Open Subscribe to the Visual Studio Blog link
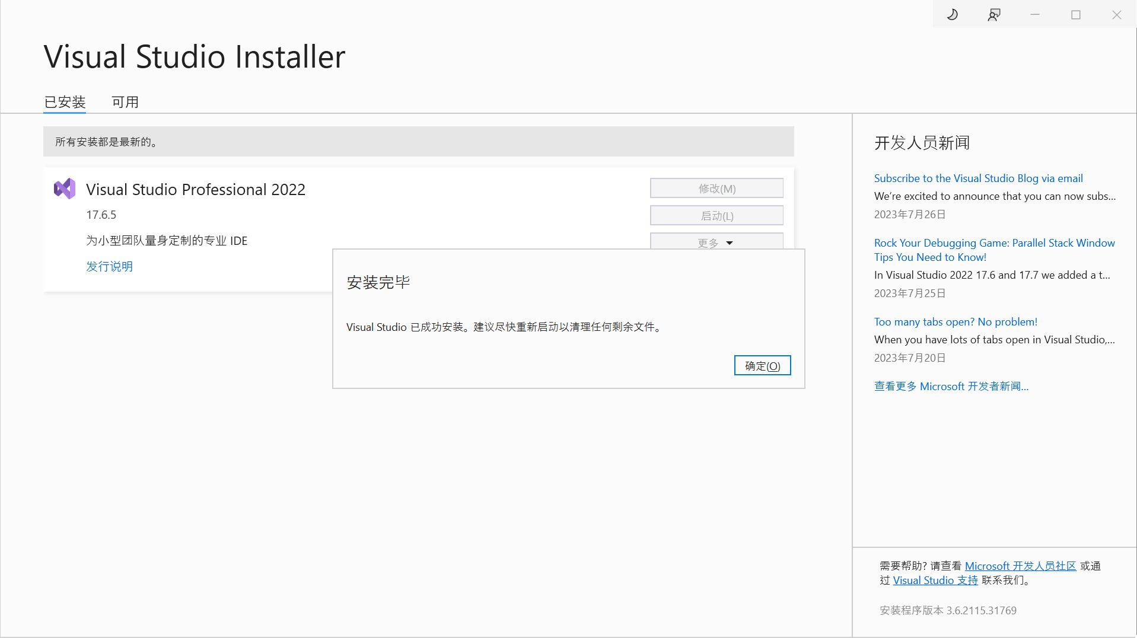 tap(978, 178)
